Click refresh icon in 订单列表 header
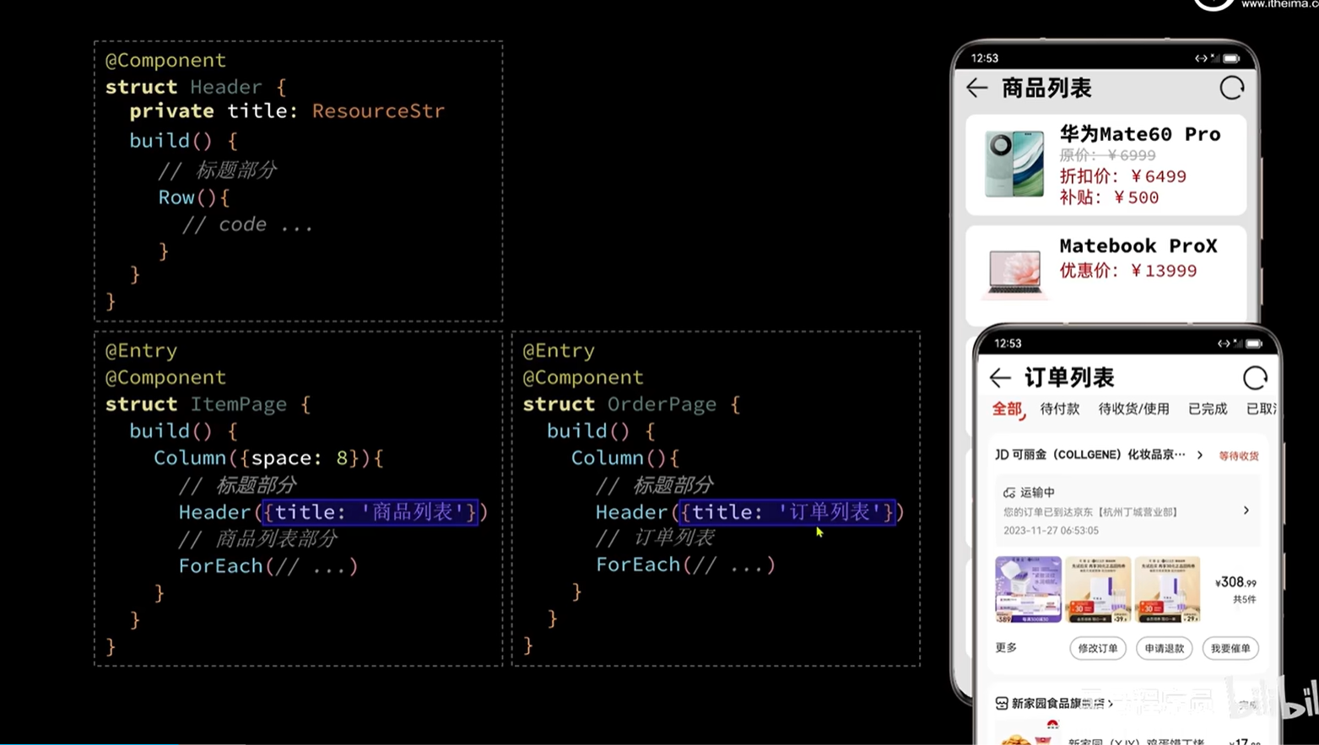 coord(1255,377)
